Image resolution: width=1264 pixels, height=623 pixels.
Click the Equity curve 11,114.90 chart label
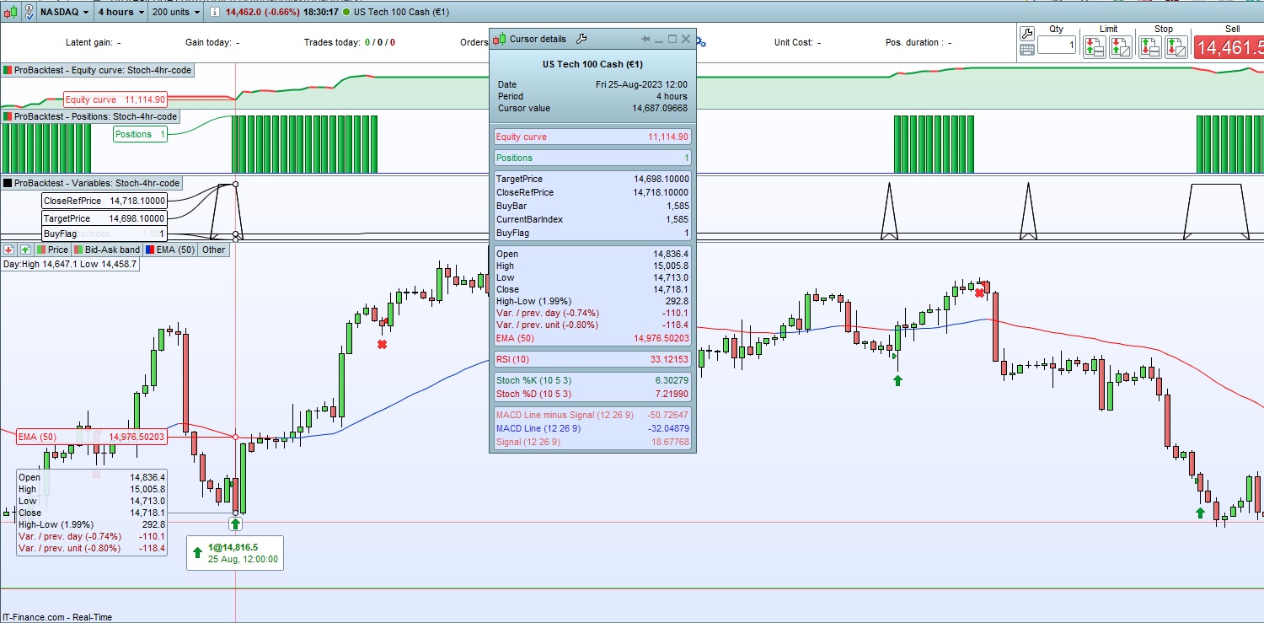(x=115, y=99)
